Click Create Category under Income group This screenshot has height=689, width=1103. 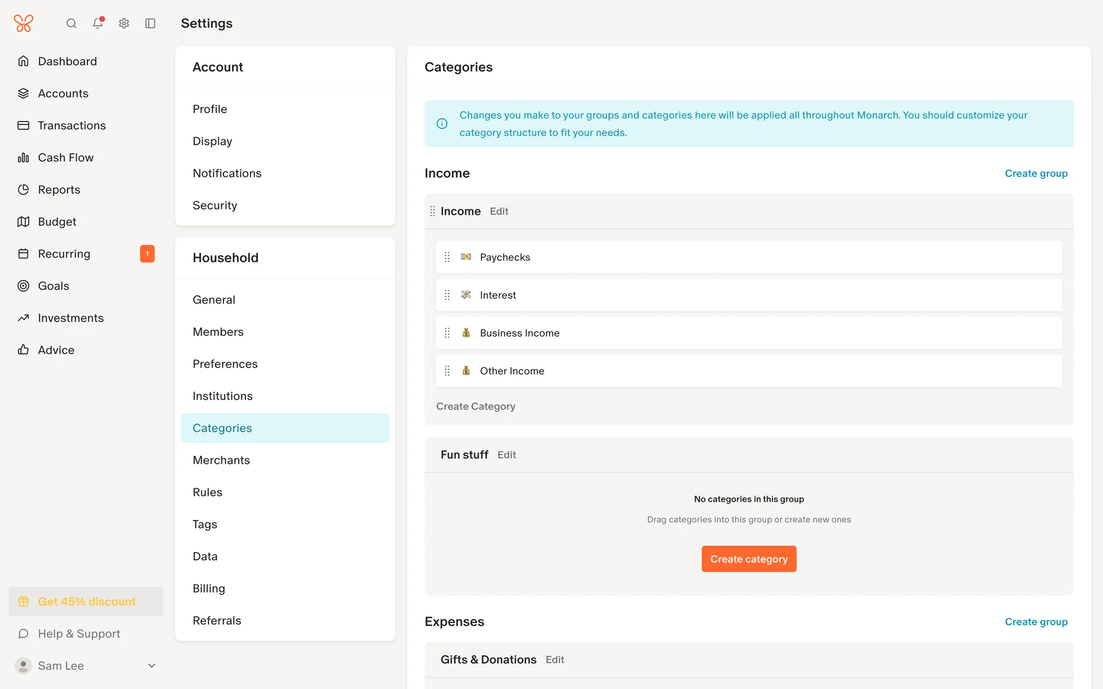pos(476,407)
